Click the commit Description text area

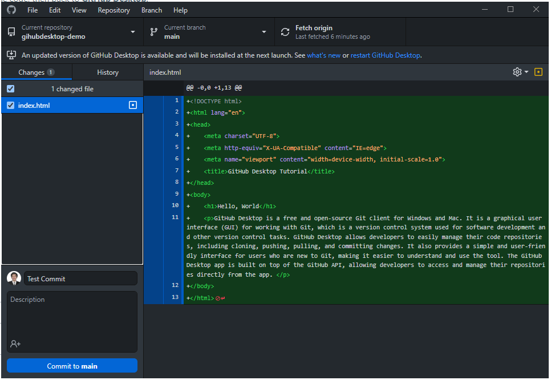[x=72, y=322]
